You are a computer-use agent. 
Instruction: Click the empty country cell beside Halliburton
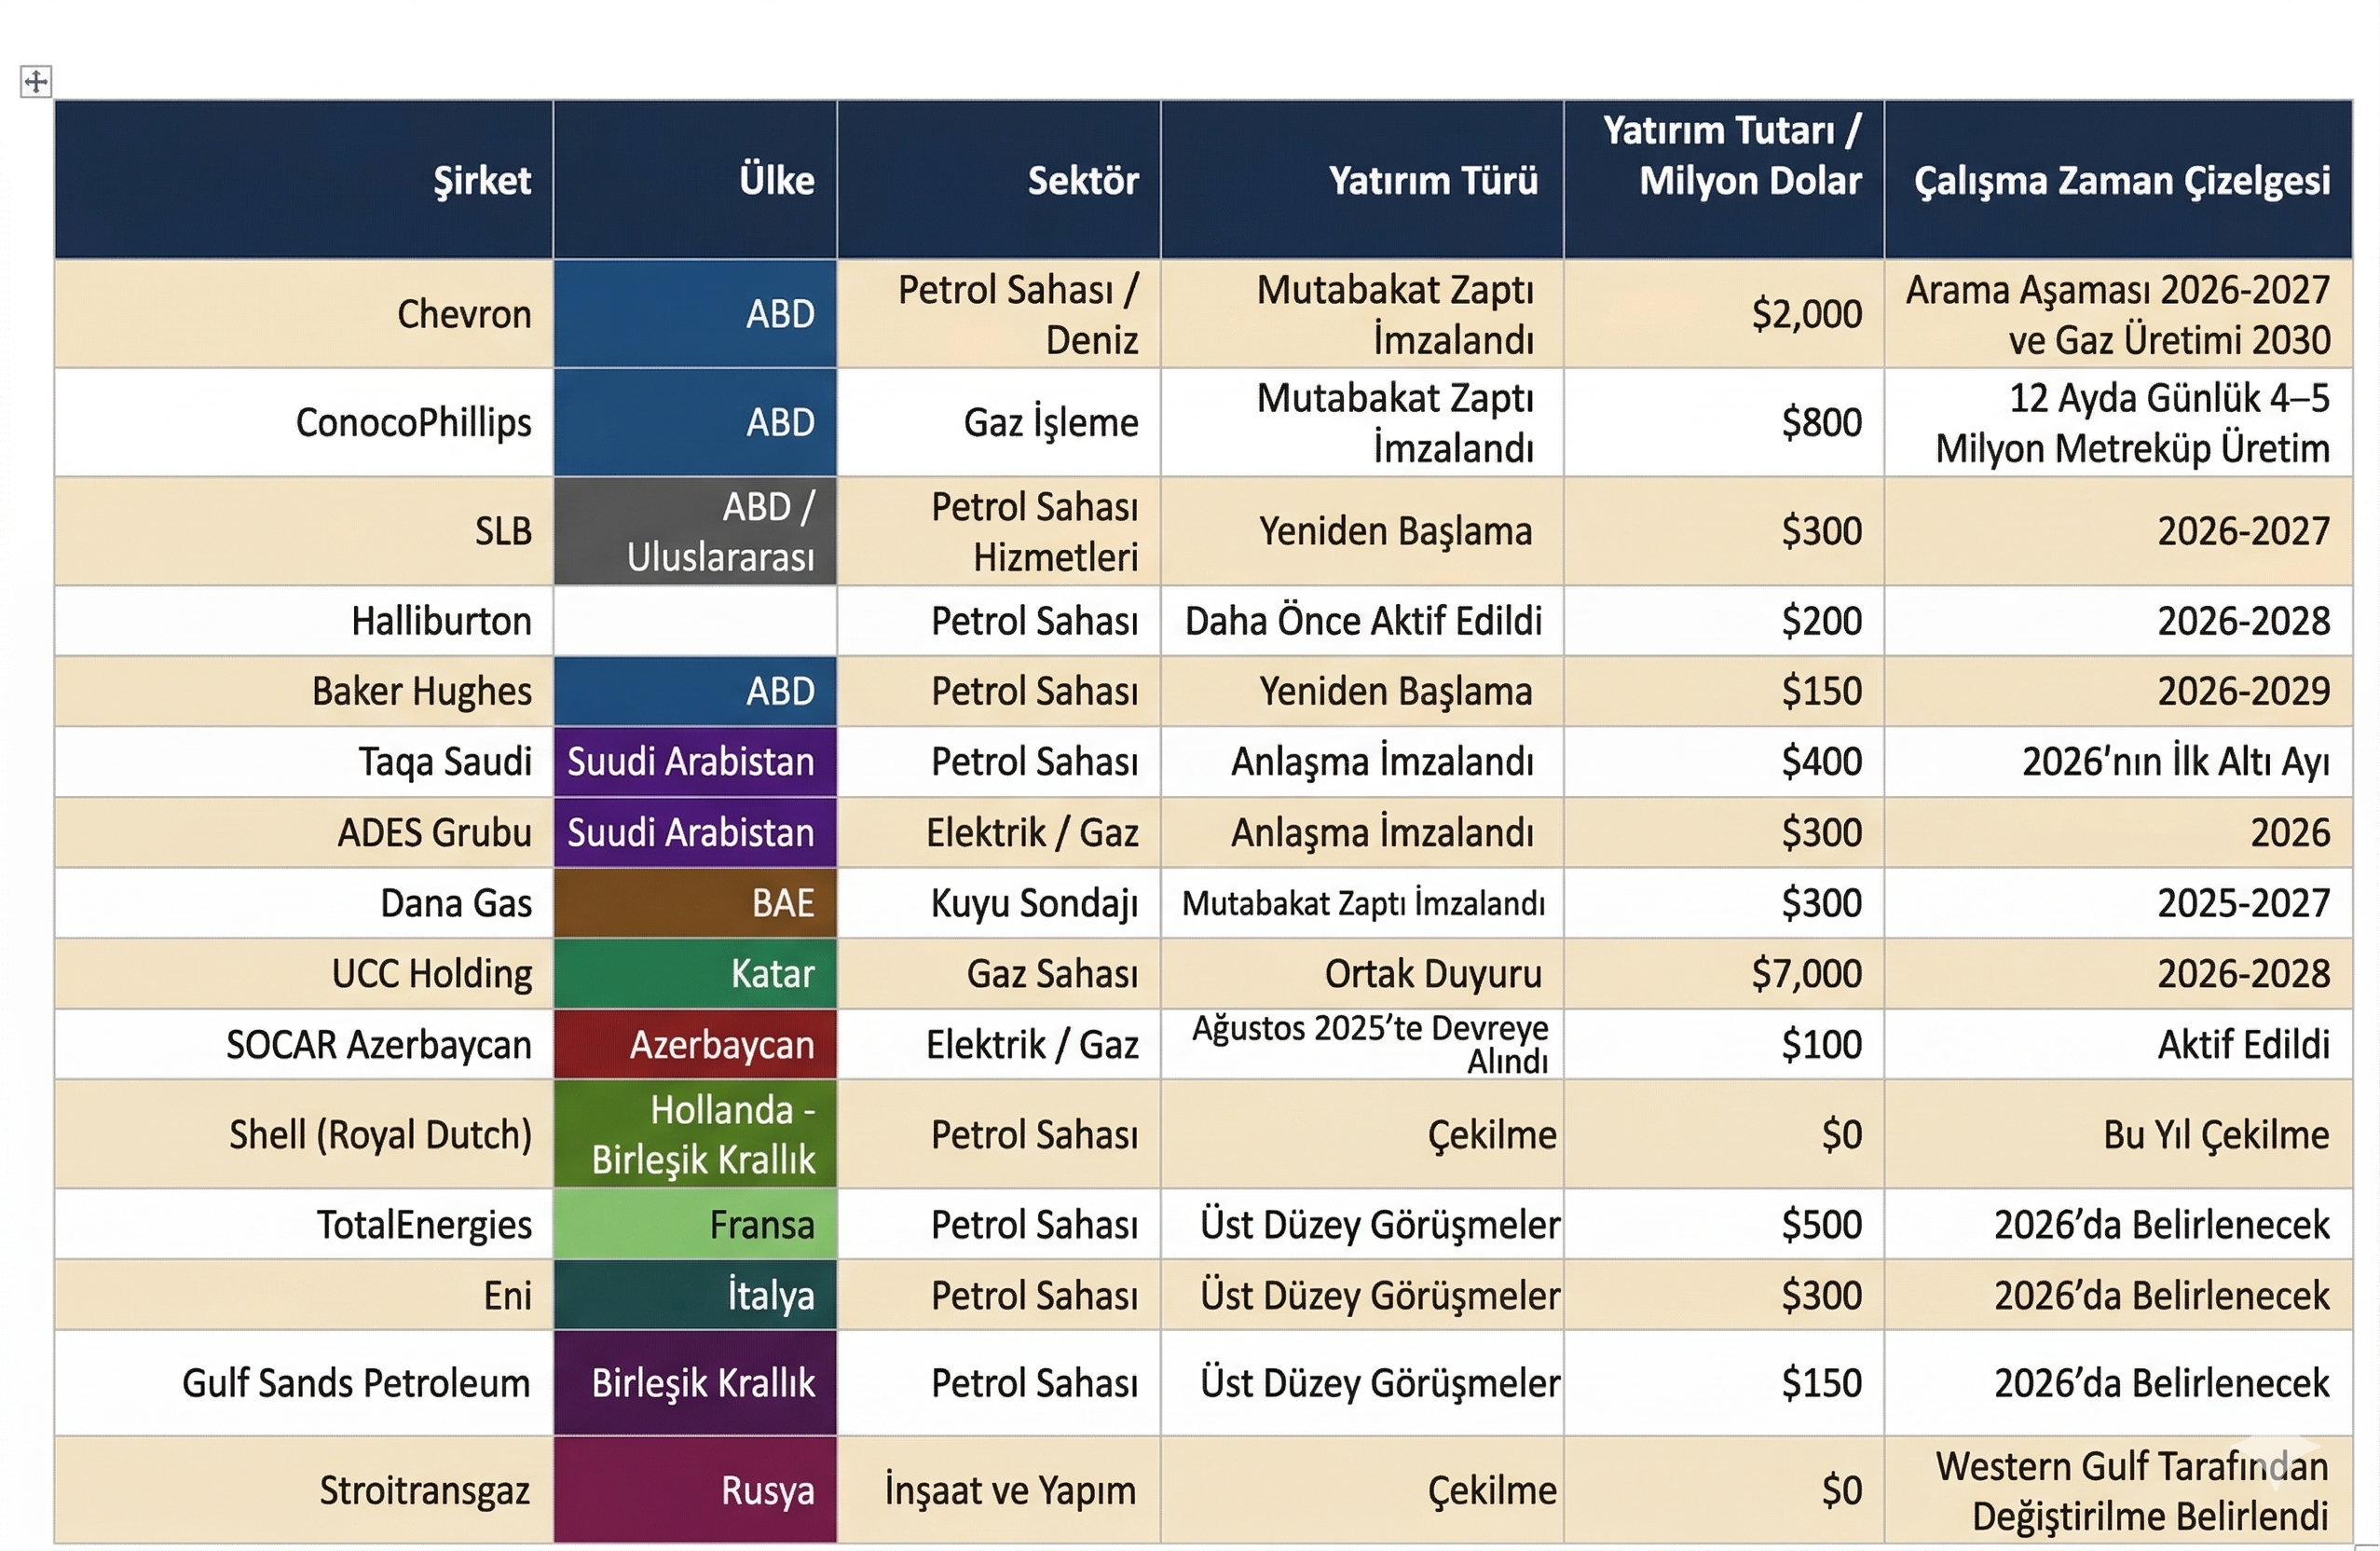[x=695, y=621]
